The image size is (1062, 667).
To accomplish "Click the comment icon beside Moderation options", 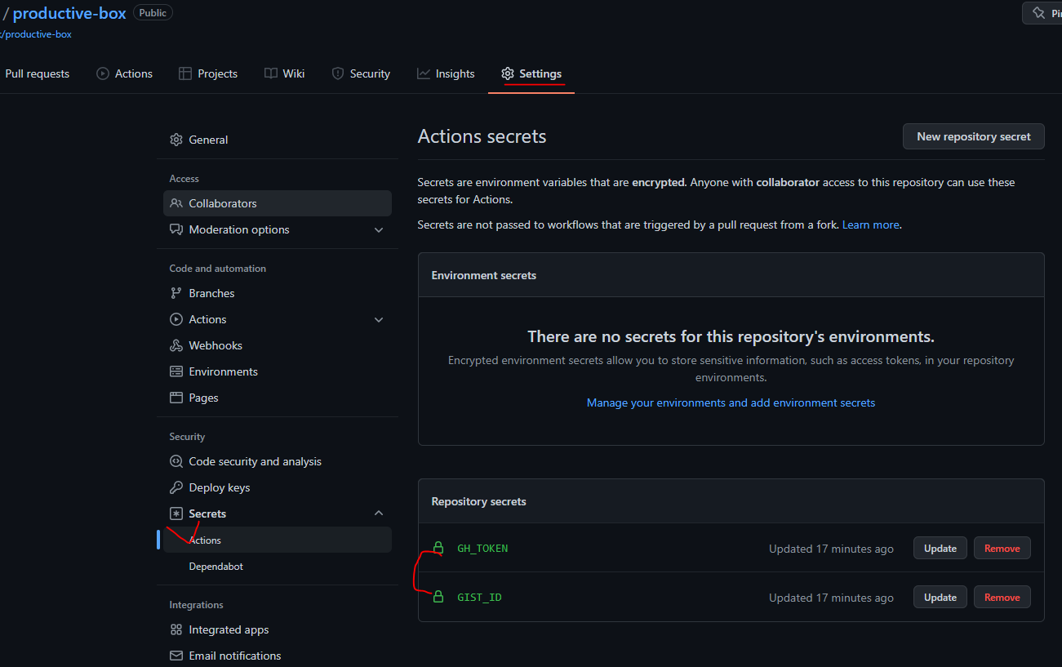I will click(176, 229).
